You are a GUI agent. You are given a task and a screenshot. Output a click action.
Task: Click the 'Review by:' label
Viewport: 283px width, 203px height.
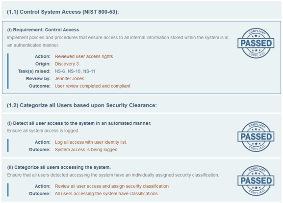tap(38, 79)
